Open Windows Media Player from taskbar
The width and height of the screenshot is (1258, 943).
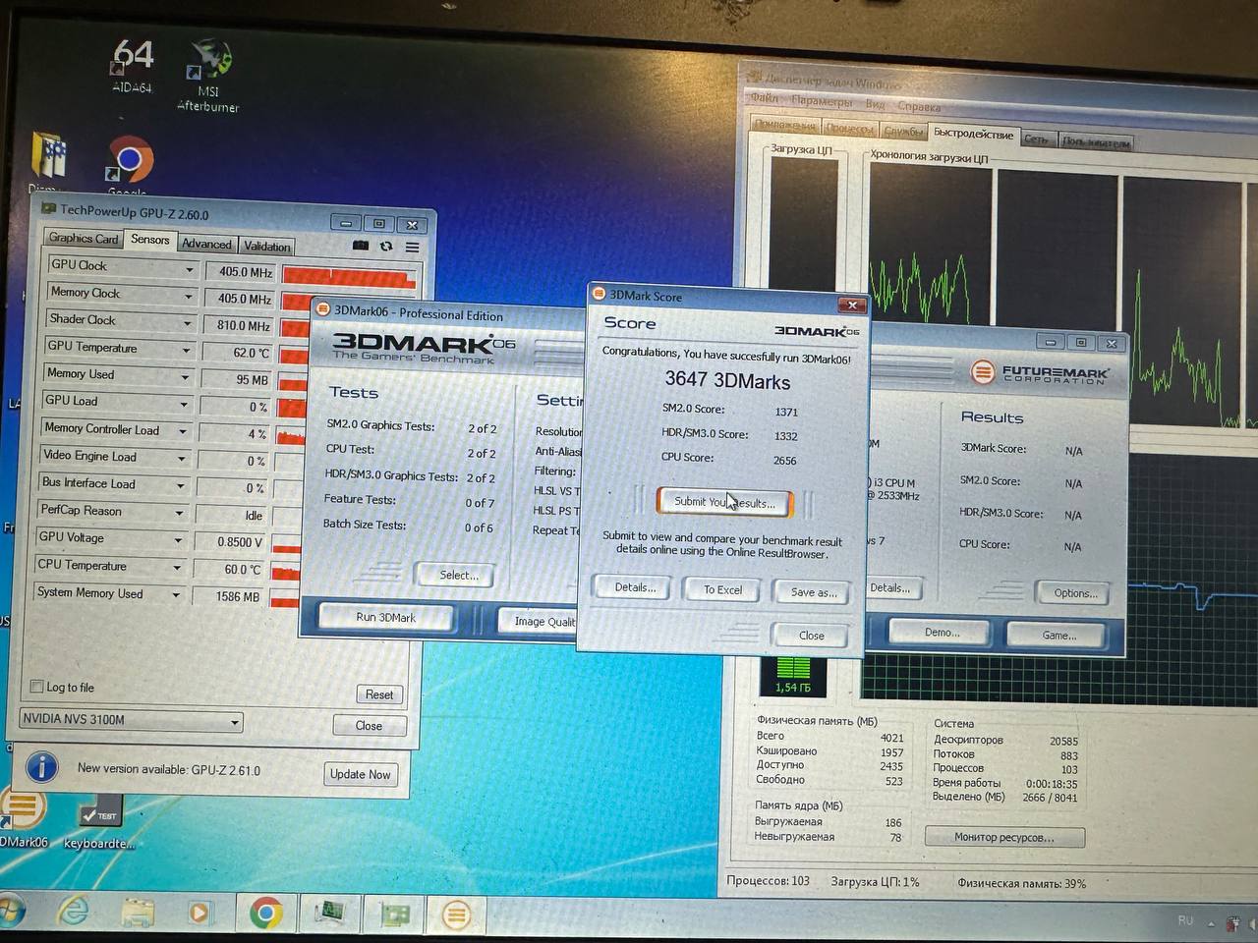pyautogui.click(x=200, y=914)
